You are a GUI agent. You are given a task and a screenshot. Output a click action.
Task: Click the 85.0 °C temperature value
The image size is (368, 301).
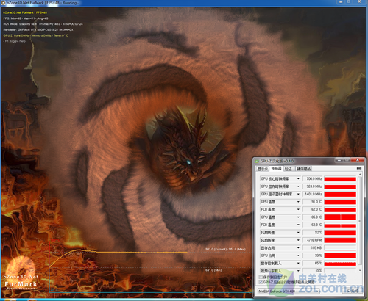coord(313,217)
